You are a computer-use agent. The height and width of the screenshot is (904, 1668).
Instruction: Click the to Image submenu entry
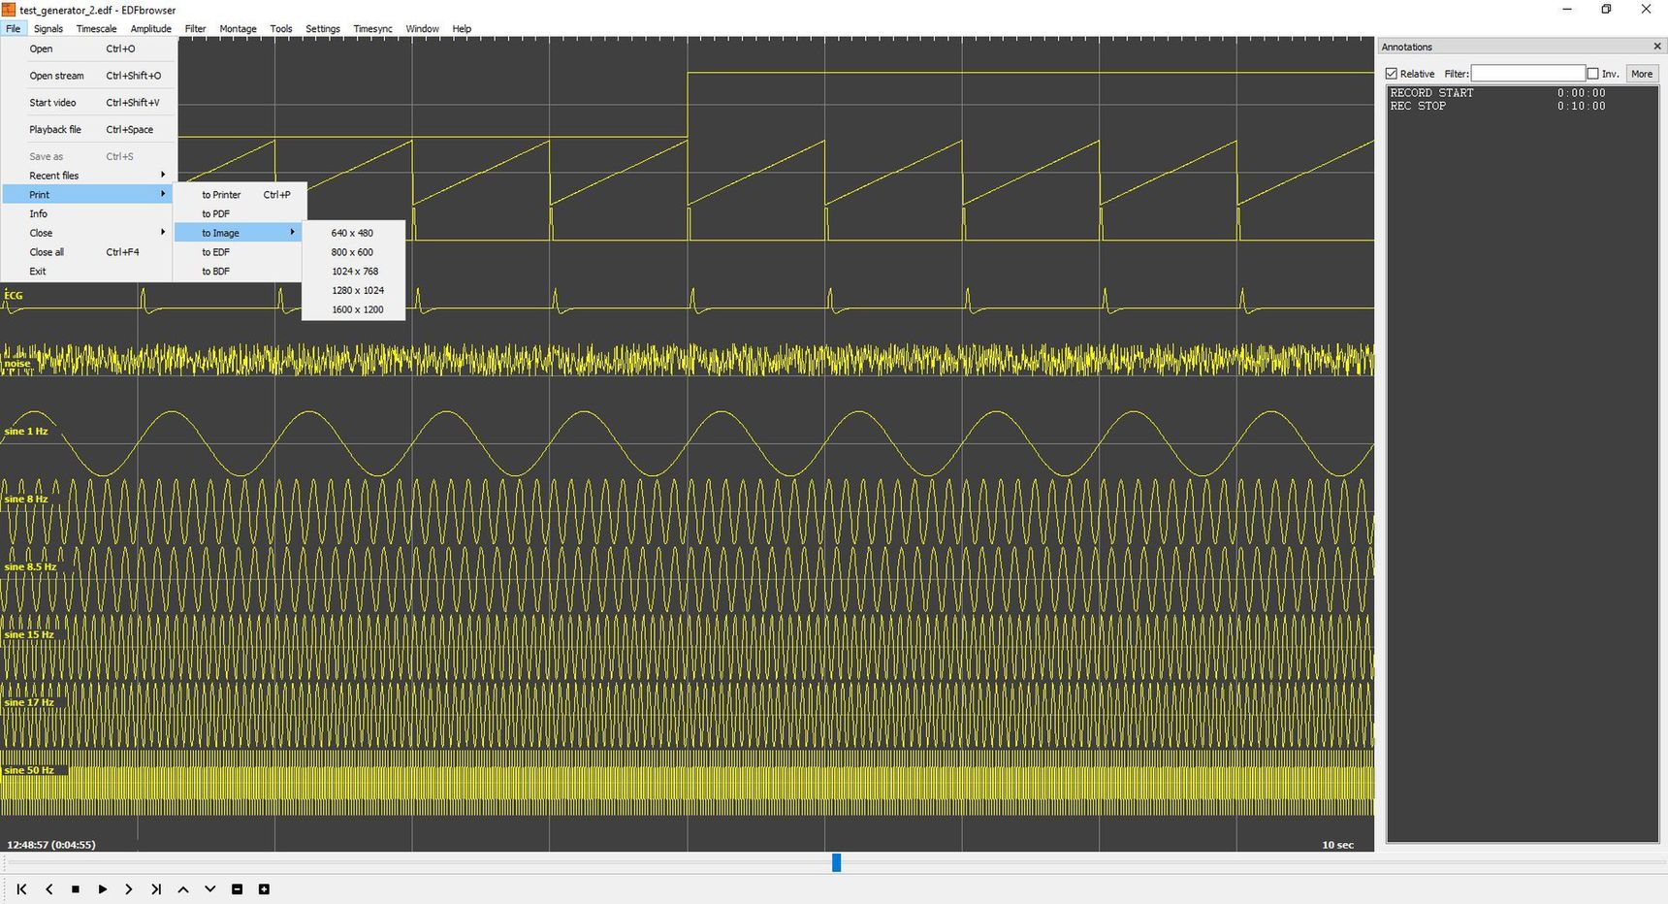coord(240,233)
